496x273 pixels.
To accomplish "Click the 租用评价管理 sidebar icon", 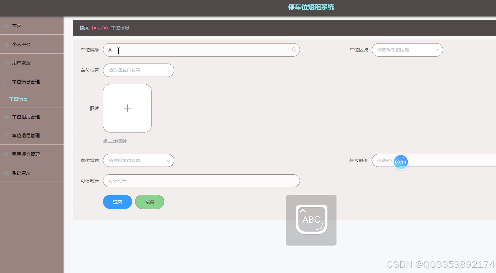I will (x=7, y=154).
